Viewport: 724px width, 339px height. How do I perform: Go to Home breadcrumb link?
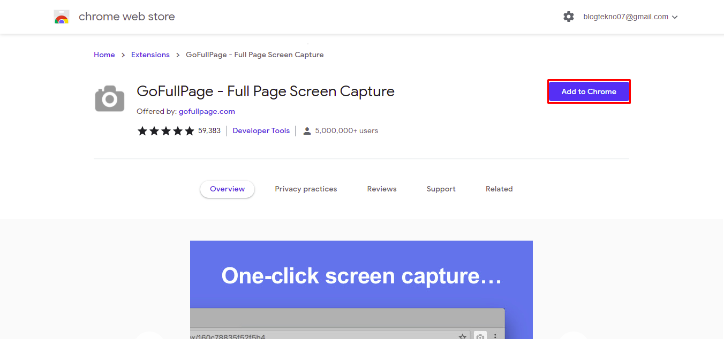tap(104, 55)
